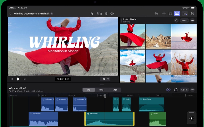Image resolution: width=204 pixels, height=127 pixels.
Task: Select the dancer in reeds thumbnail
Action: pyautogui.click(x=184, y=62)
